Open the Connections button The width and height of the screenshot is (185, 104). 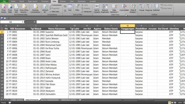55,5
